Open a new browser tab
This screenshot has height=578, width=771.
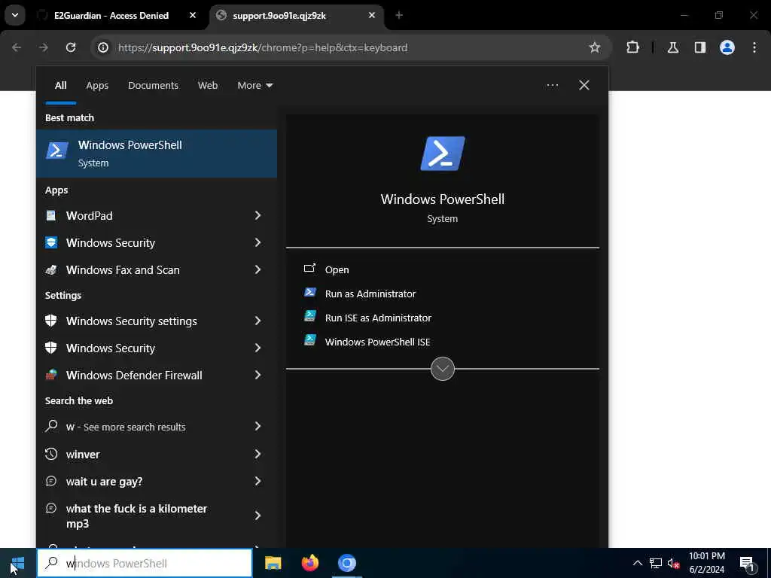tap(399, 16)
